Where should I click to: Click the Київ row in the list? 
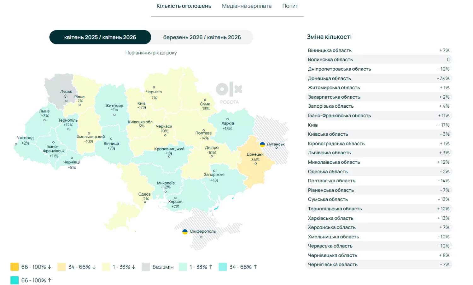pyautogui.click(x=379, y=125)
